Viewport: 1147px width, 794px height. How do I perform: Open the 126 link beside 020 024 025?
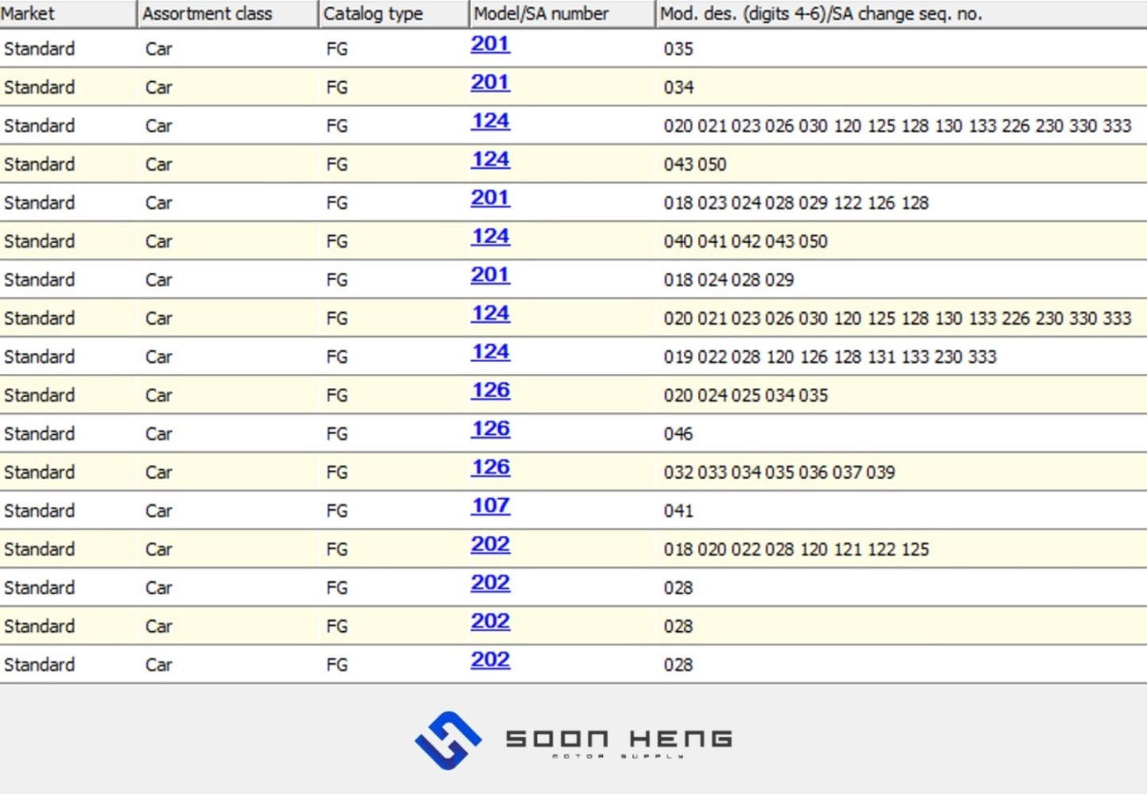point(490,391)
